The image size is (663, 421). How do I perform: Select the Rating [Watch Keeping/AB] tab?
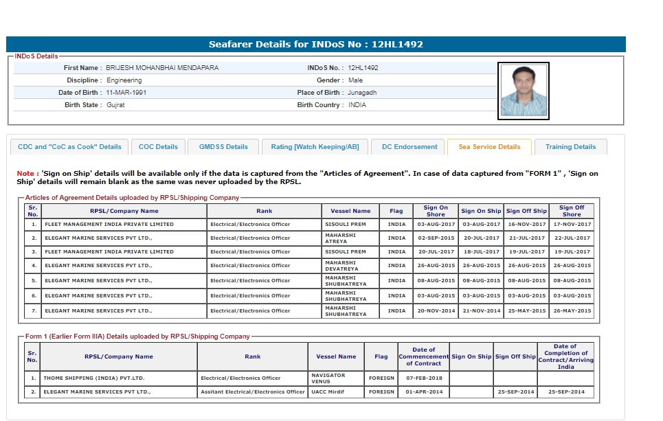(x=315, y=147)
